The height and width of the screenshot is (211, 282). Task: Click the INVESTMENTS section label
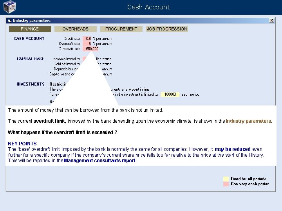pos(31,84)
